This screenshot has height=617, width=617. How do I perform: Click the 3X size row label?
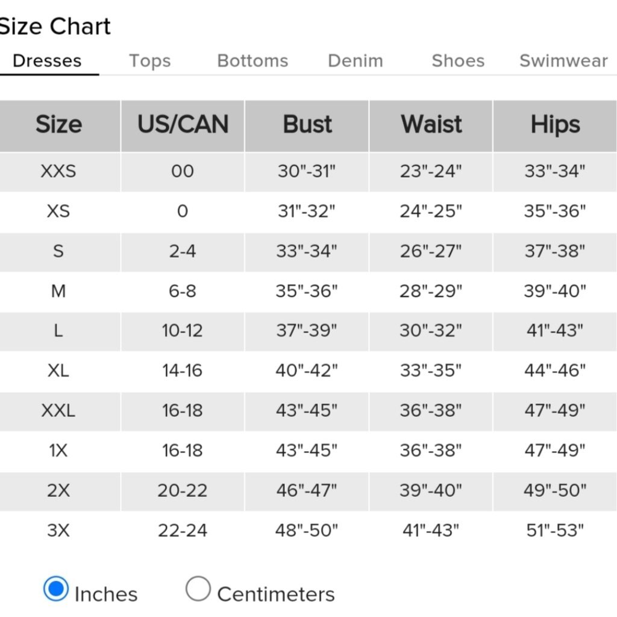pos(58,530)
